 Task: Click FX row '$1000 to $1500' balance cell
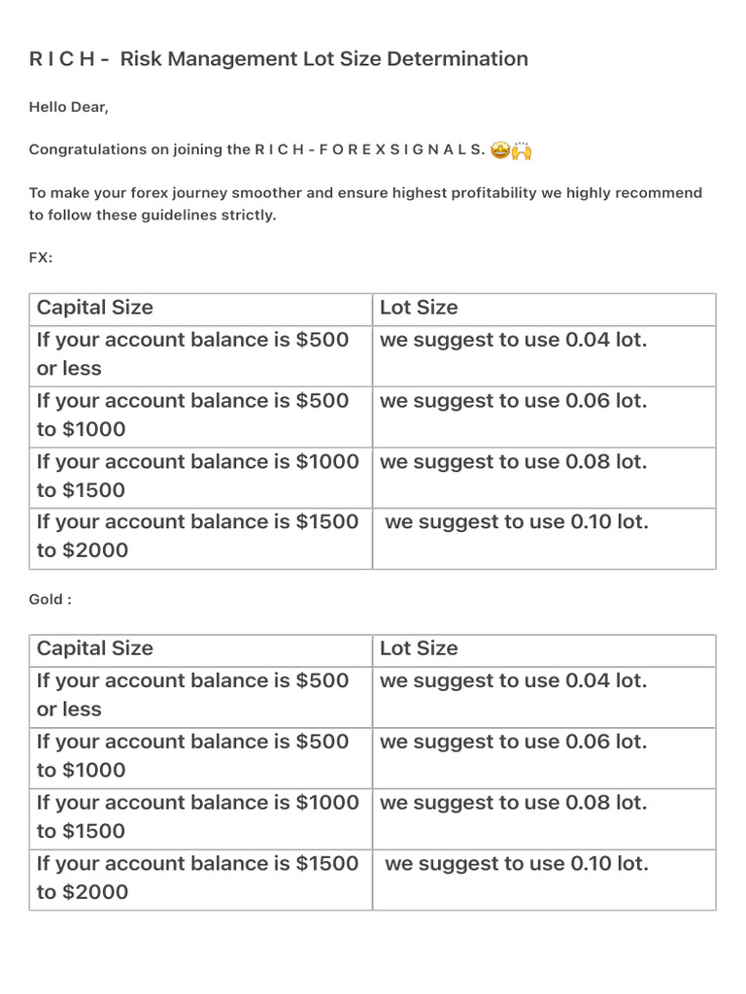click(x=200, y=478)
